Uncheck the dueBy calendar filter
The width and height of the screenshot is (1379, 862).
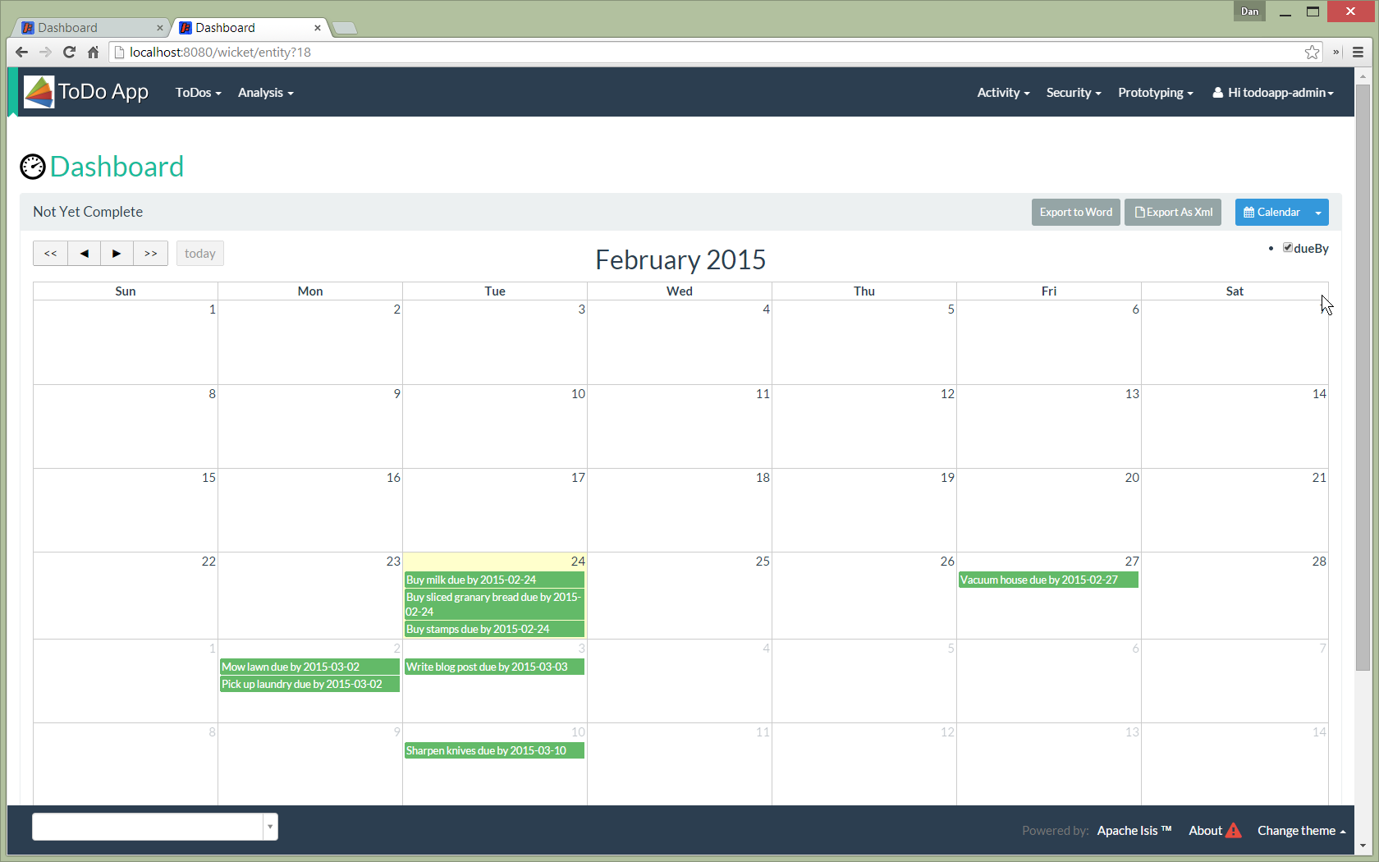coord(1288,247)
